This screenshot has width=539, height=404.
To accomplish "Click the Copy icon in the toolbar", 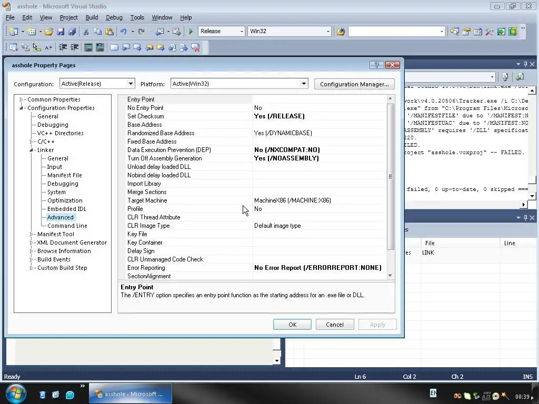I will click(x=97, y=32).
